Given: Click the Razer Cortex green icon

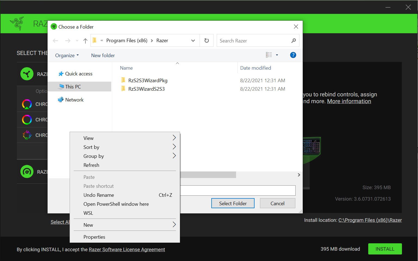Looking at the screenshot, I should 27,172.
